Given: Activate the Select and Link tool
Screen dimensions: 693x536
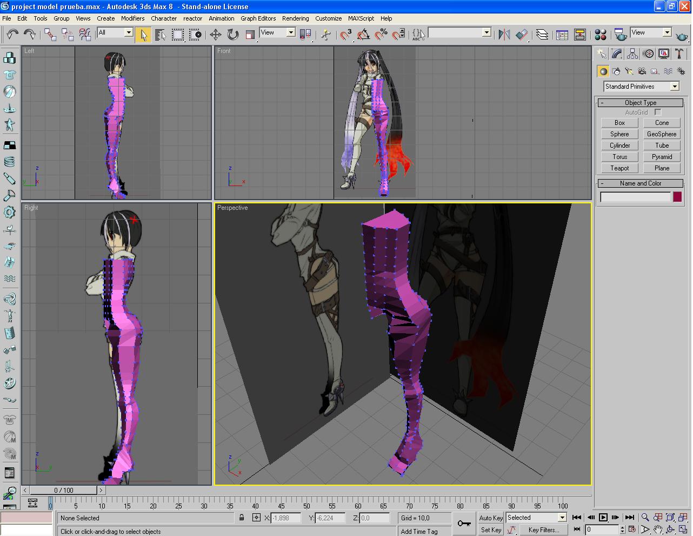Looking at the screenshot, I should (50, 35).
